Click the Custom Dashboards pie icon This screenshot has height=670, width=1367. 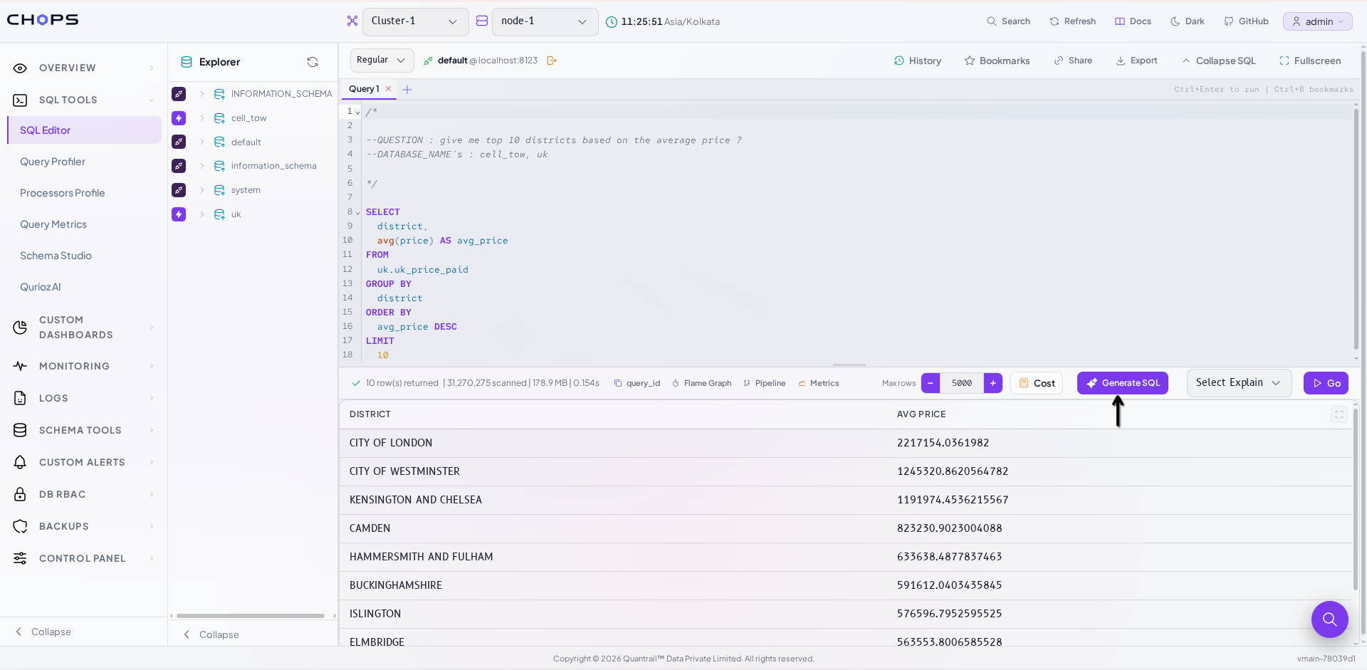(x=20, y=328)
